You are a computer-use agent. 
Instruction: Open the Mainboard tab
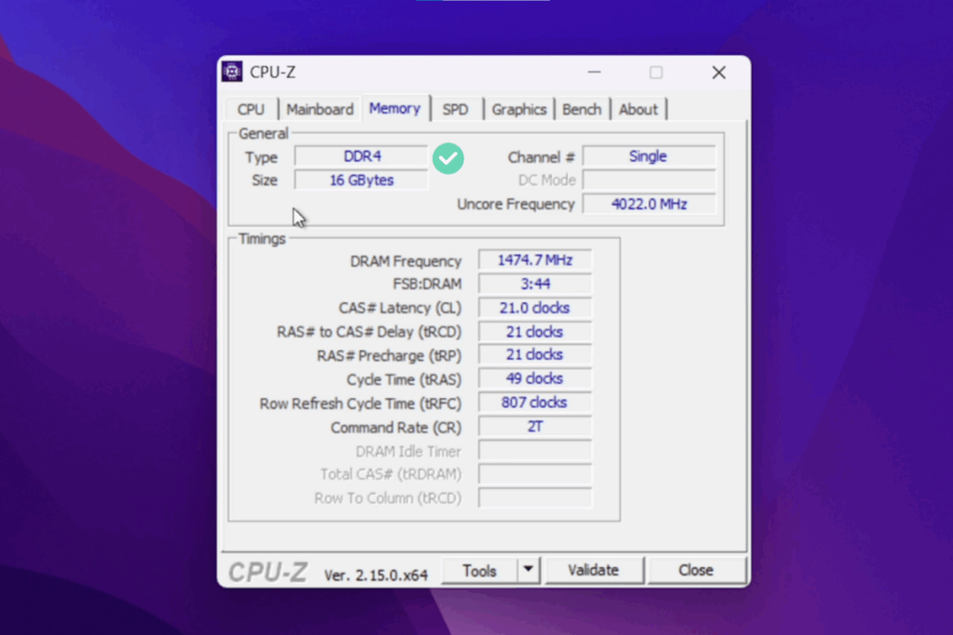[320, 110]
